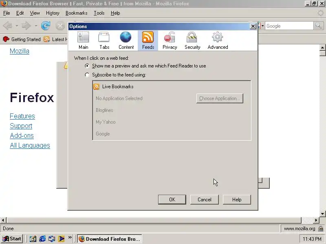Viewport: 326px width, 244px height.
Task: Open the Tabs options panel
Action: [104, 40]
